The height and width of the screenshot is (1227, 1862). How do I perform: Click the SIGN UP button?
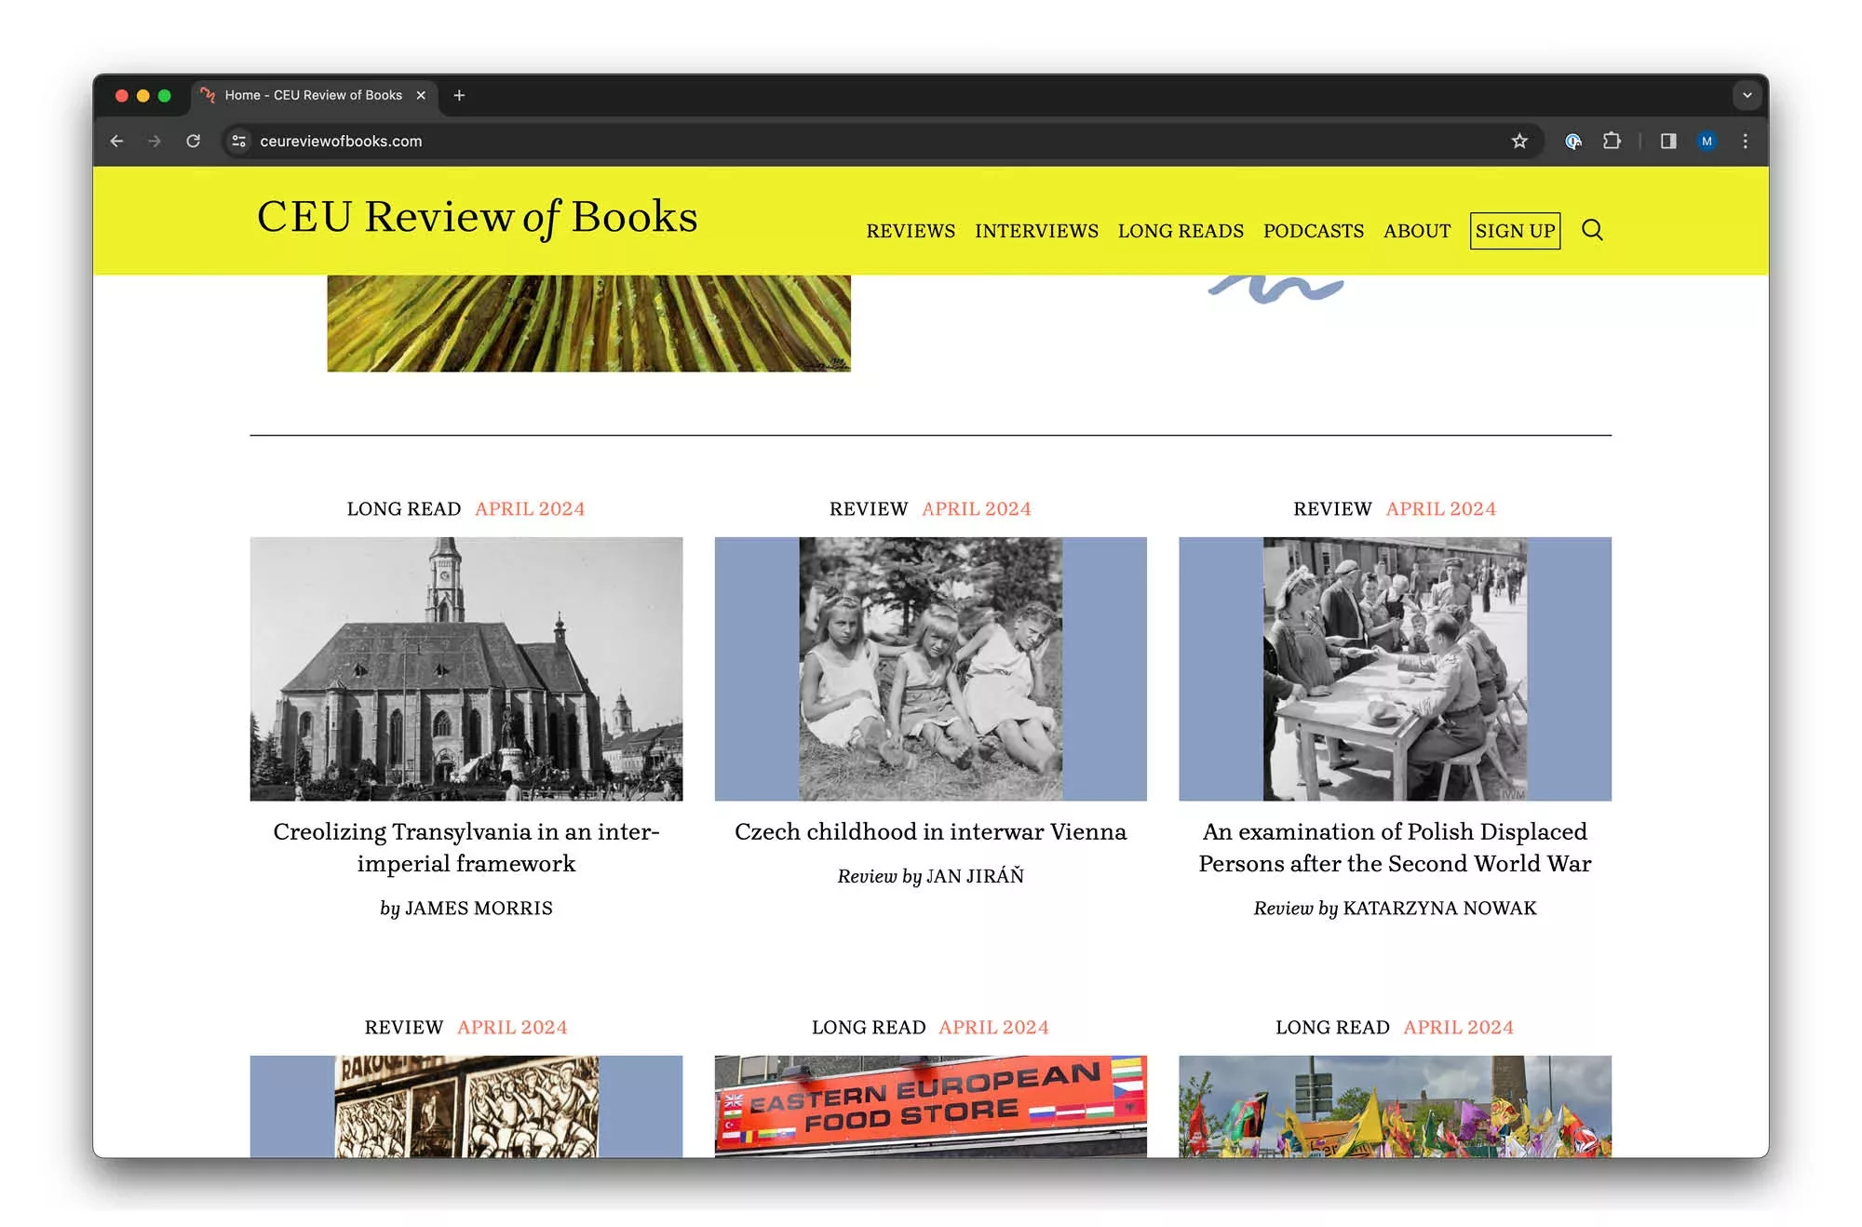pyautogui.click(x=1515, y=231)
